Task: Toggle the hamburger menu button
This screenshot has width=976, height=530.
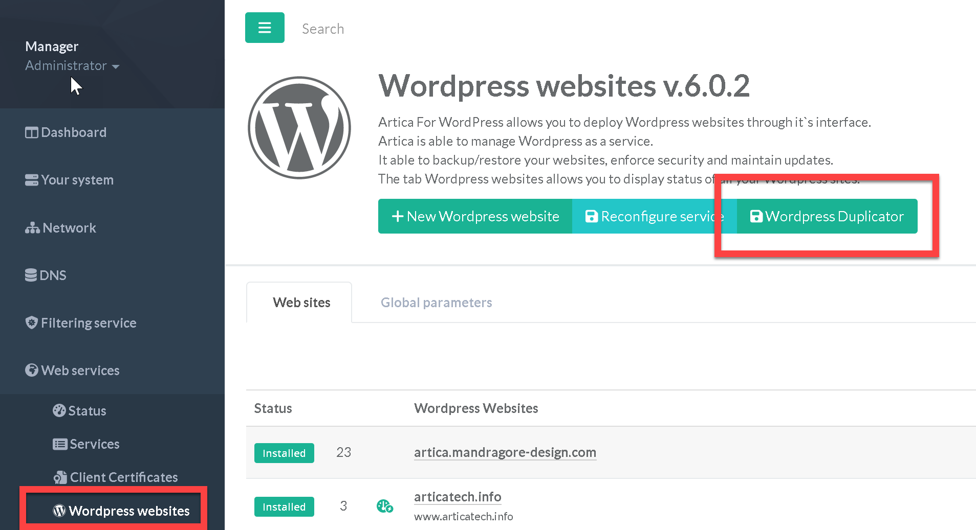Action: 265,28
